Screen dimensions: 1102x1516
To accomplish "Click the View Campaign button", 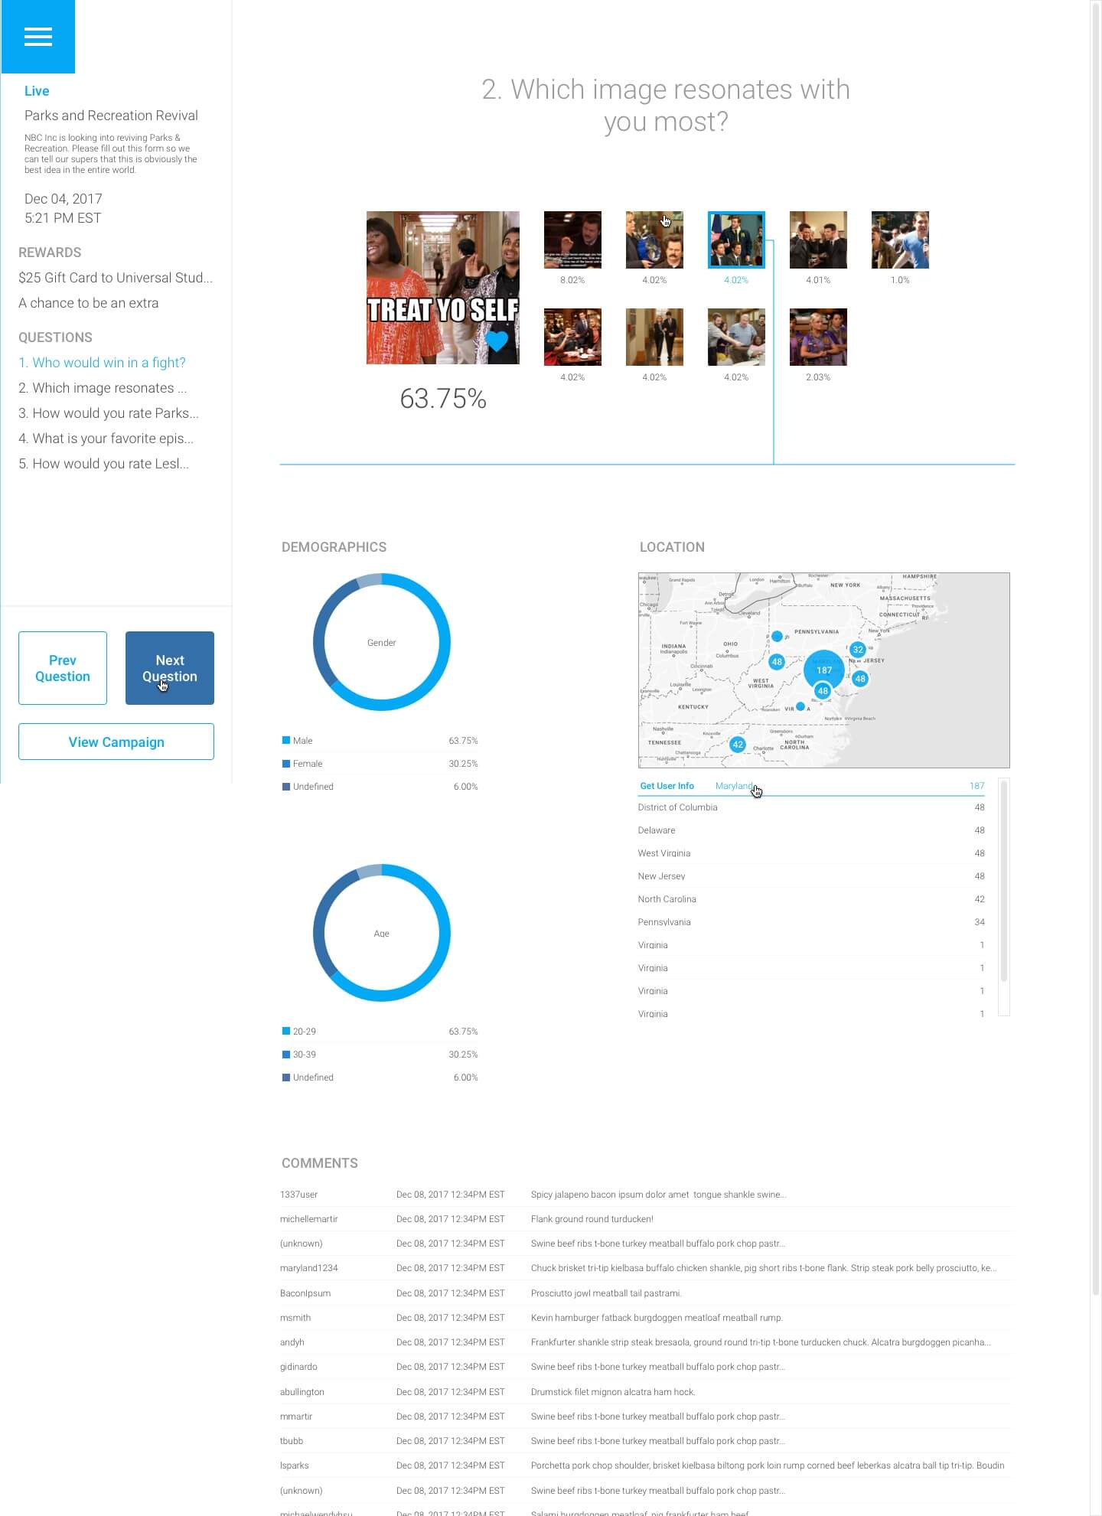I will pyautogui.click(x=116, y=742).
